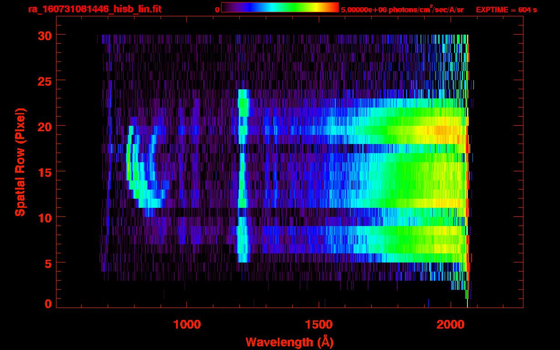Click the 0 label left of the color bar
This screenshot has width=560, height=350.
tap(218, 9)
